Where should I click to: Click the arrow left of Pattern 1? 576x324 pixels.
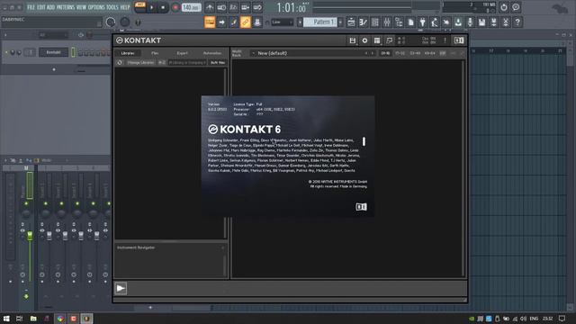[300, 22]
